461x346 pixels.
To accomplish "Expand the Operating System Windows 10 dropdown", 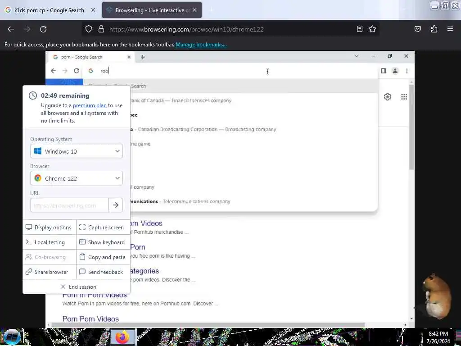I will (77, 151).
